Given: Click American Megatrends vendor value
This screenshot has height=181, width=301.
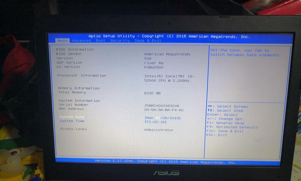Looking at the screenshot, I should click(167, 54).
